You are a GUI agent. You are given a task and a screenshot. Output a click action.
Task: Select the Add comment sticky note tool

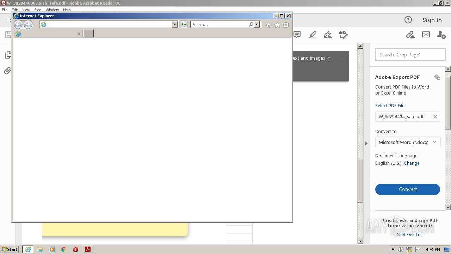coord(297,35)
